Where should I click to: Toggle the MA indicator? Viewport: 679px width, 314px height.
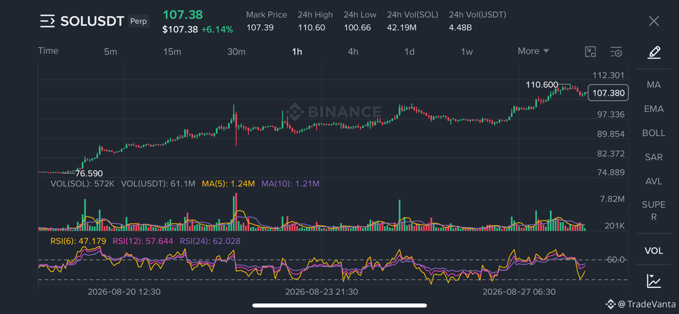click(654, 85)
